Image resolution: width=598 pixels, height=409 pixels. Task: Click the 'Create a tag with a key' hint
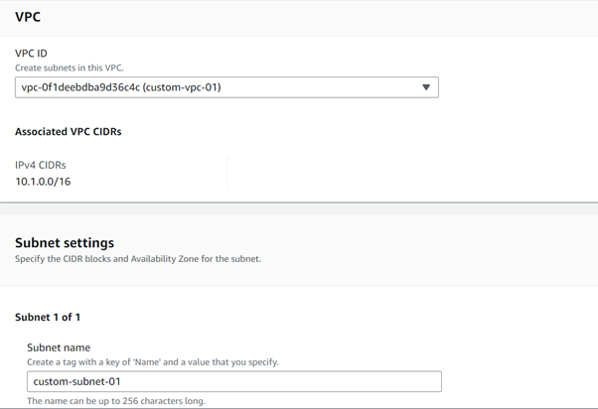tap(153, 362)
